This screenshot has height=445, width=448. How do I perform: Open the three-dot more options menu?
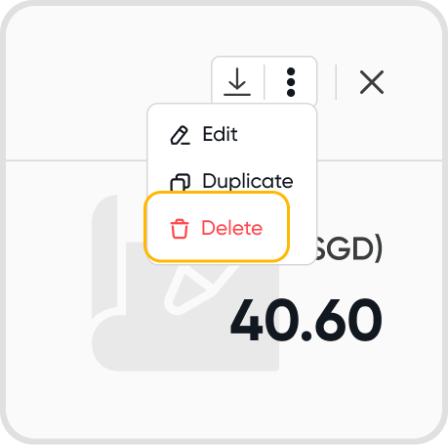click(291, 82)
